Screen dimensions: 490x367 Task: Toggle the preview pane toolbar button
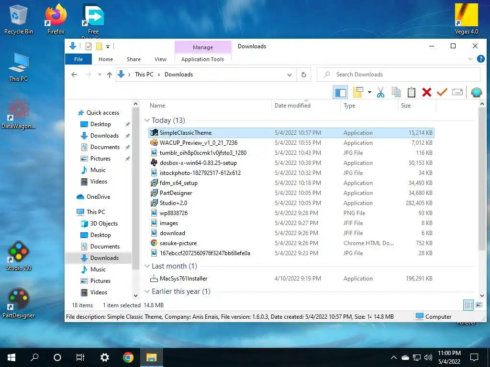point(340,92)
